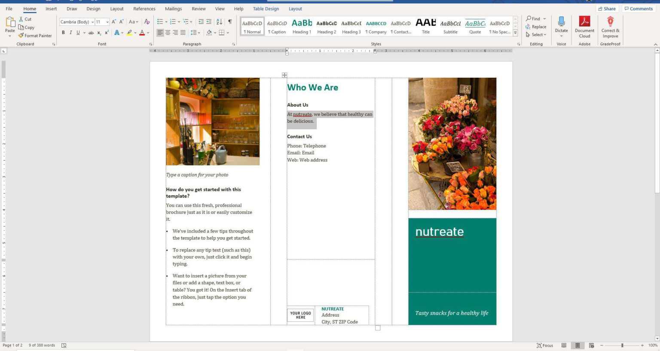Toggle bold formatting
Screen dimensions: 660x351
63,32
